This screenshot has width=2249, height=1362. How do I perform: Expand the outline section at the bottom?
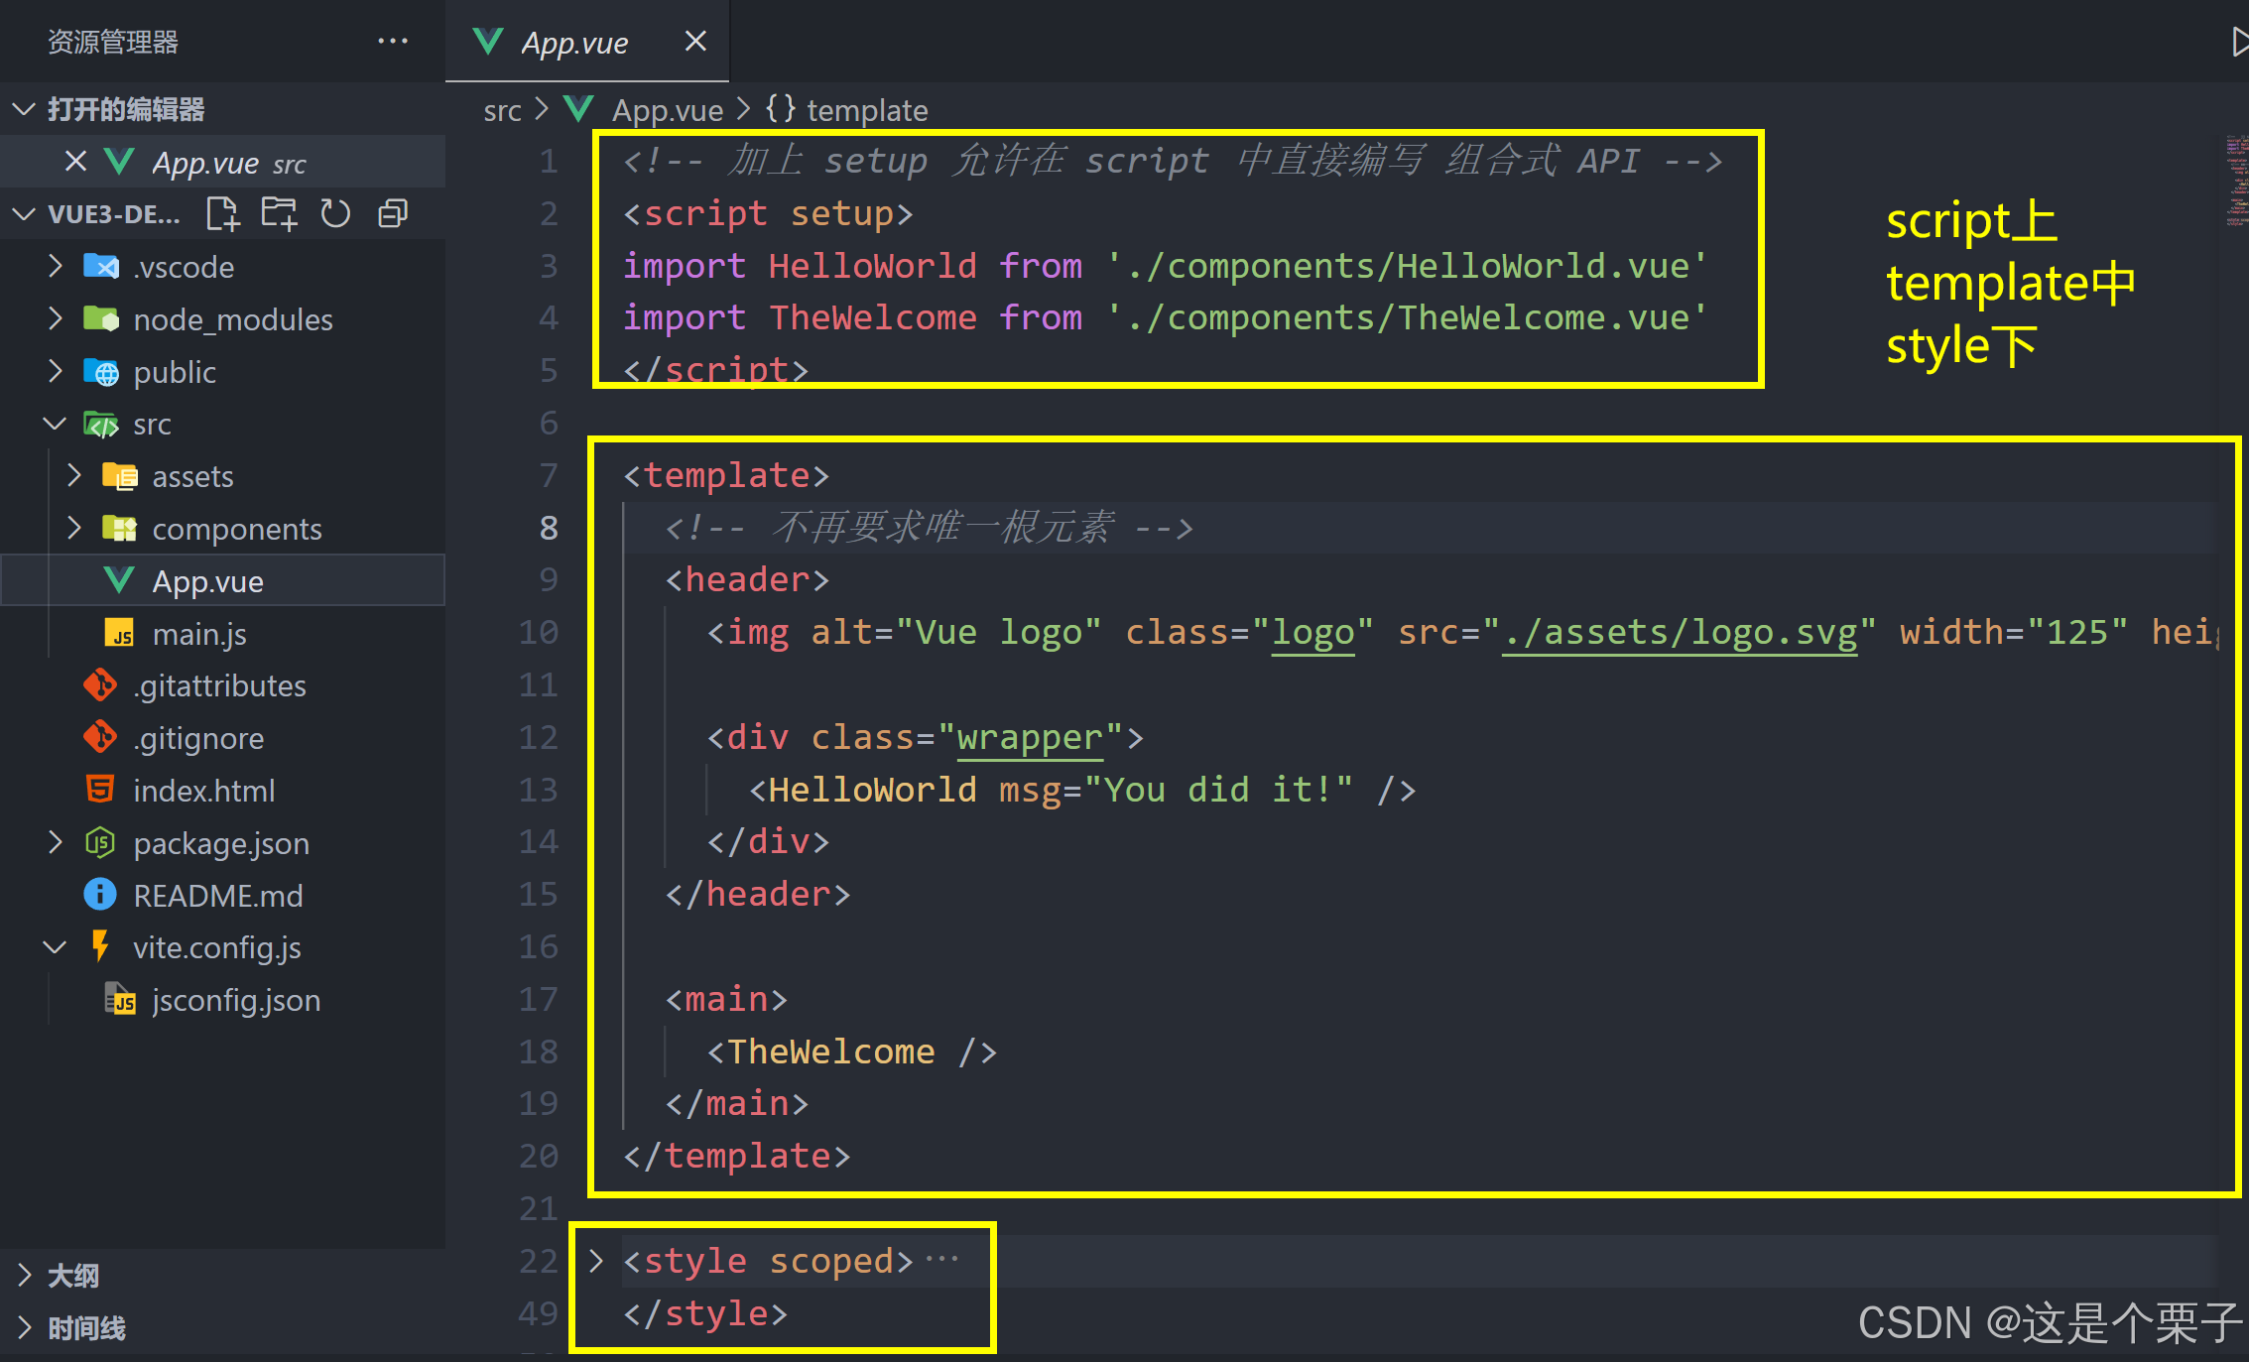25,1276
